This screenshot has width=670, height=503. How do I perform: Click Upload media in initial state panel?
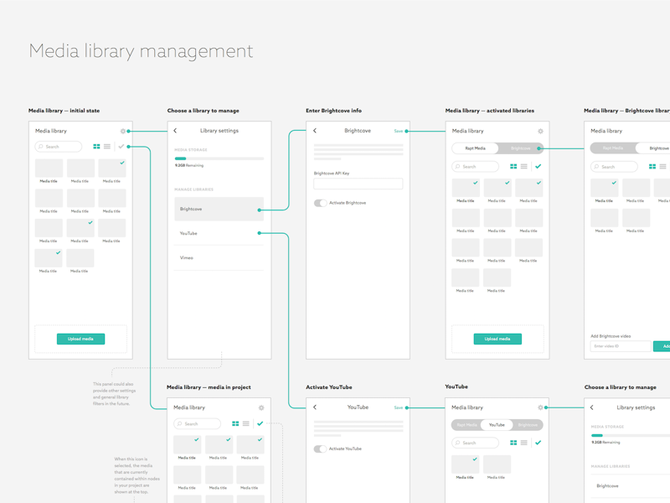pyautogui.click(x=80, y=339)
